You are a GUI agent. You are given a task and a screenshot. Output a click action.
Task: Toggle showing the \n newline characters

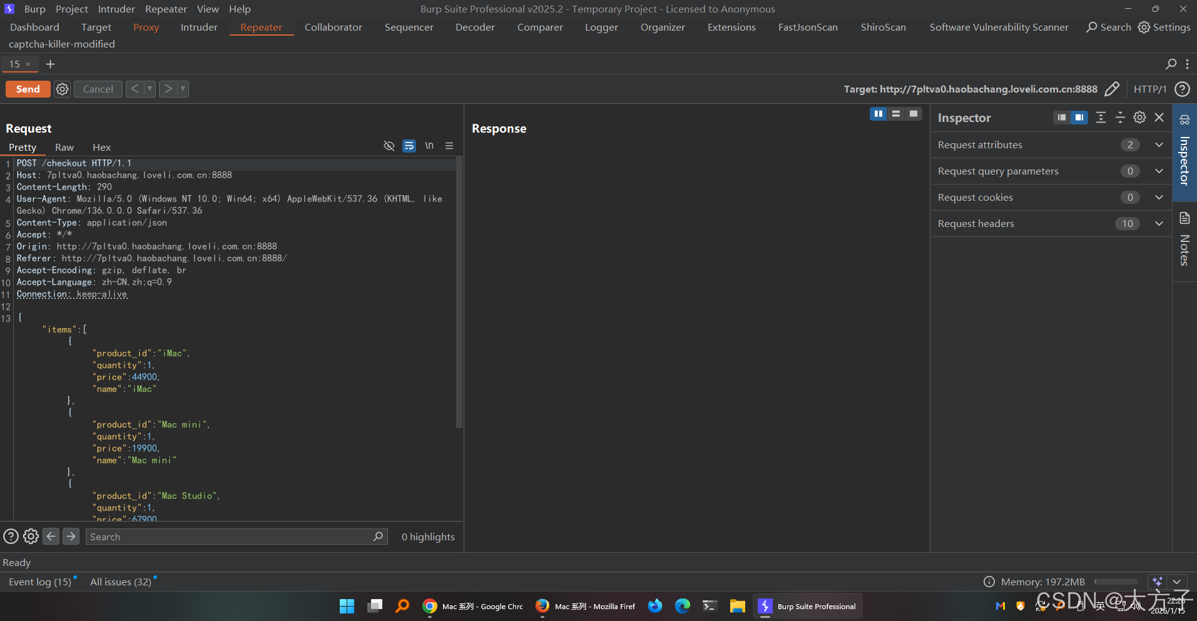(429, 146)
